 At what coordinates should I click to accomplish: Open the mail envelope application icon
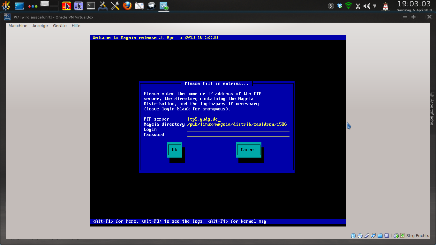[x=139, y=6]
